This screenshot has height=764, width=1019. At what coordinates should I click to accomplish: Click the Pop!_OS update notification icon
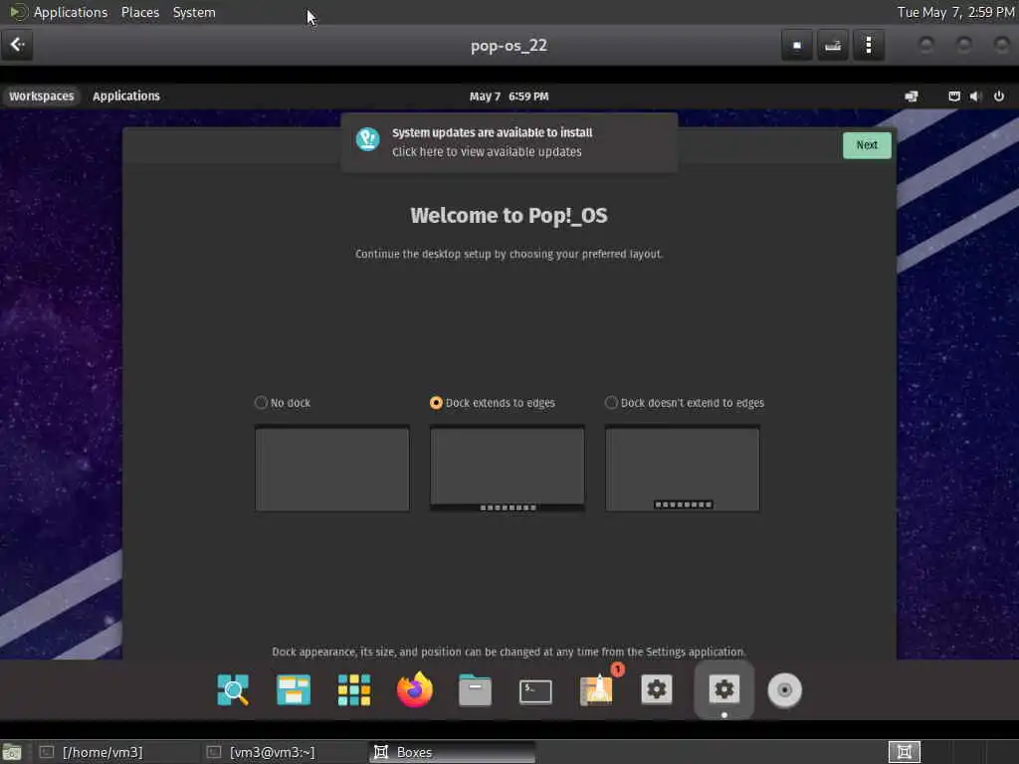pyautogui.click(x=368, y=139)
